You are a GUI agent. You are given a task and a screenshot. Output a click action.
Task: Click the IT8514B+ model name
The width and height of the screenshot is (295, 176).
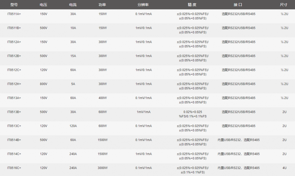pyautogui.click(x=14, y=140)
